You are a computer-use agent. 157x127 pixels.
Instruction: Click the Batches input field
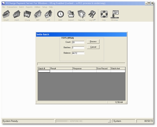coord(78,48)
